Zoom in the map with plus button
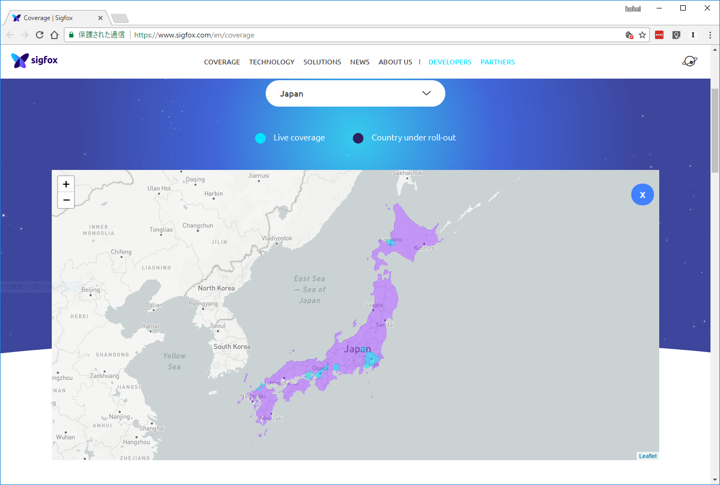Image resolution: width=720 pixels, height=485 pixels. [66, 184]
